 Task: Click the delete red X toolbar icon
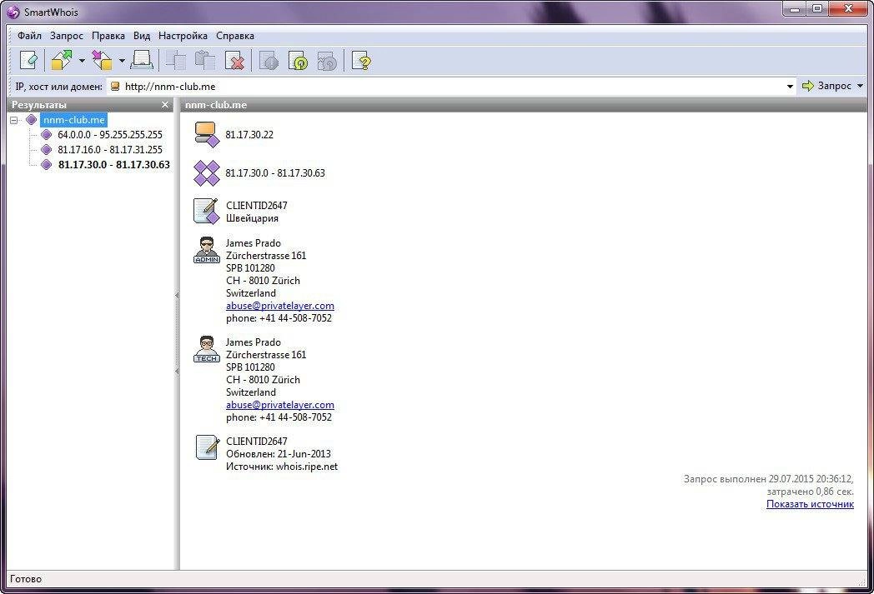click(234, 60)
